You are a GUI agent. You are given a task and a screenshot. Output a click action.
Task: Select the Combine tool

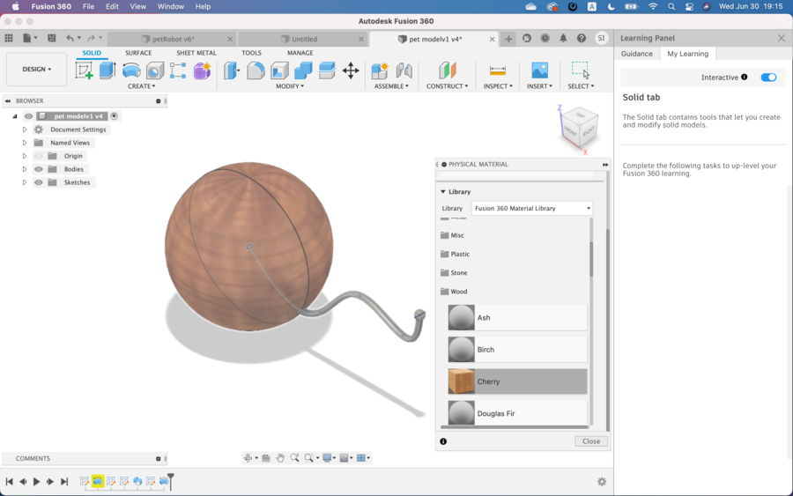[x=303, y=70]
